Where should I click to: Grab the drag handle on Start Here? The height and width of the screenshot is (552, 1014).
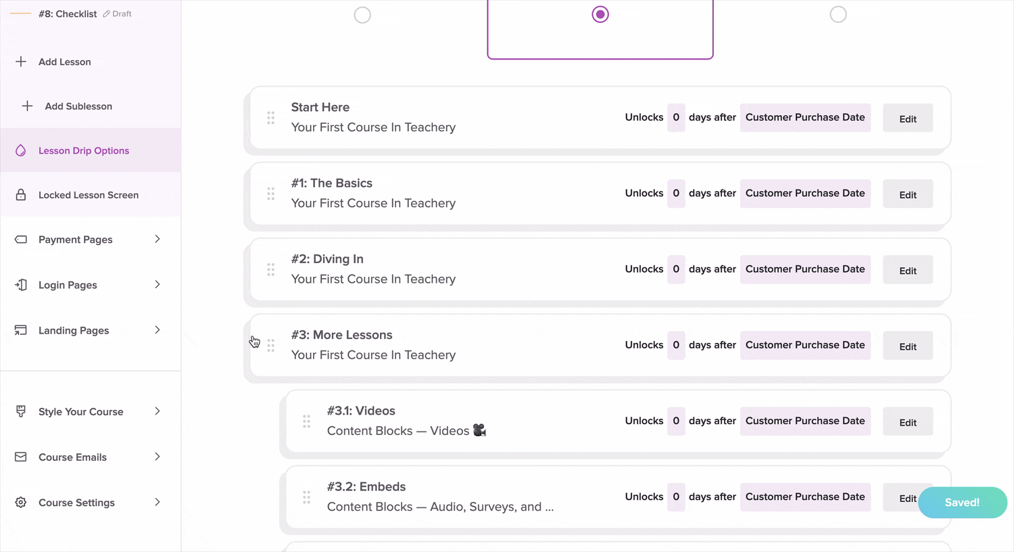pos(270,118)
